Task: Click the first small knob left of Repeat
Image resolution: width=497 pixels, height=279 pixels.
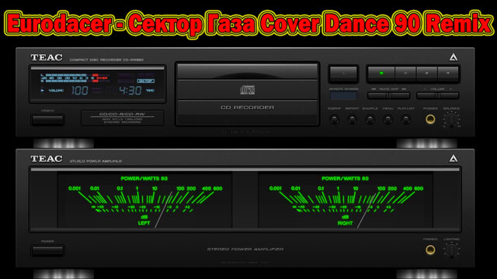Action: coord(335,119)
